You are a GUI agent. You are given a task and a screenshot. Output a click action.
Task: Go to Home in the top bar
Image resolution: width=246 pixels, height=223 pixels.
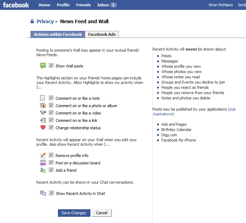point(44,5)
